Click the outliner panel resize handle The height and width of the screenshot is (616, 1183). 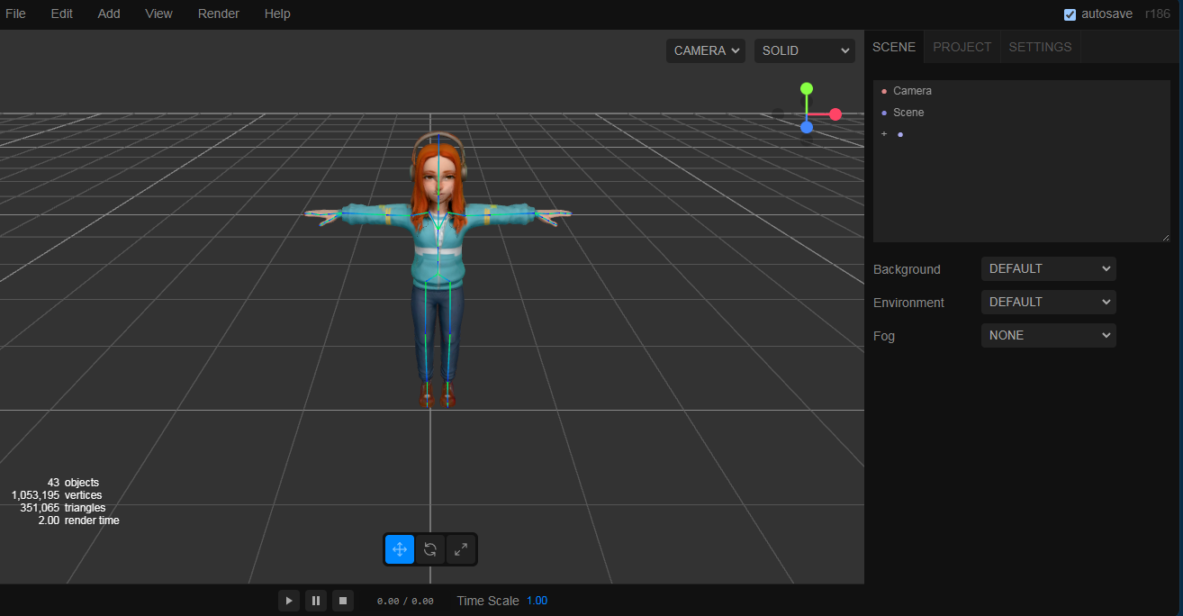coord(1164,237)
